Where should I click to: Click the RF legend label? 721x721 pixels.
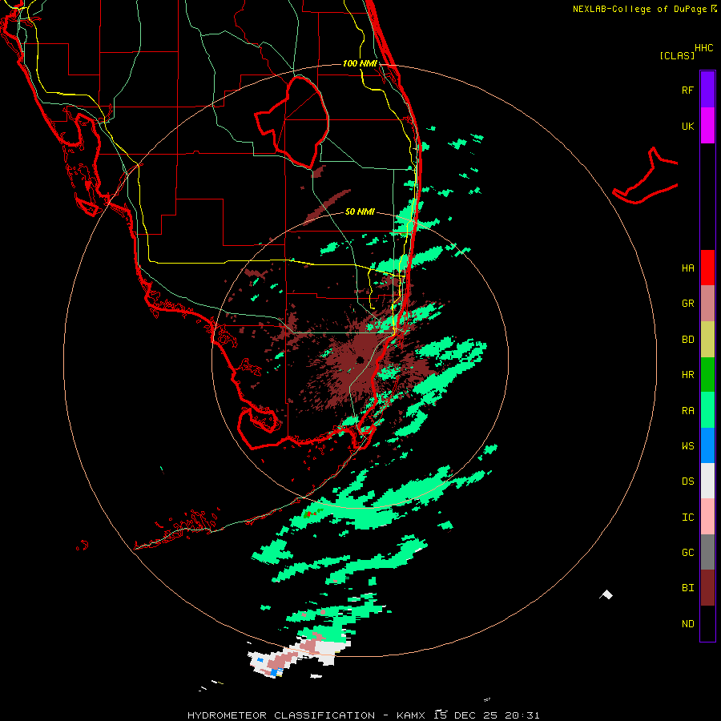(x=687, y=90)
